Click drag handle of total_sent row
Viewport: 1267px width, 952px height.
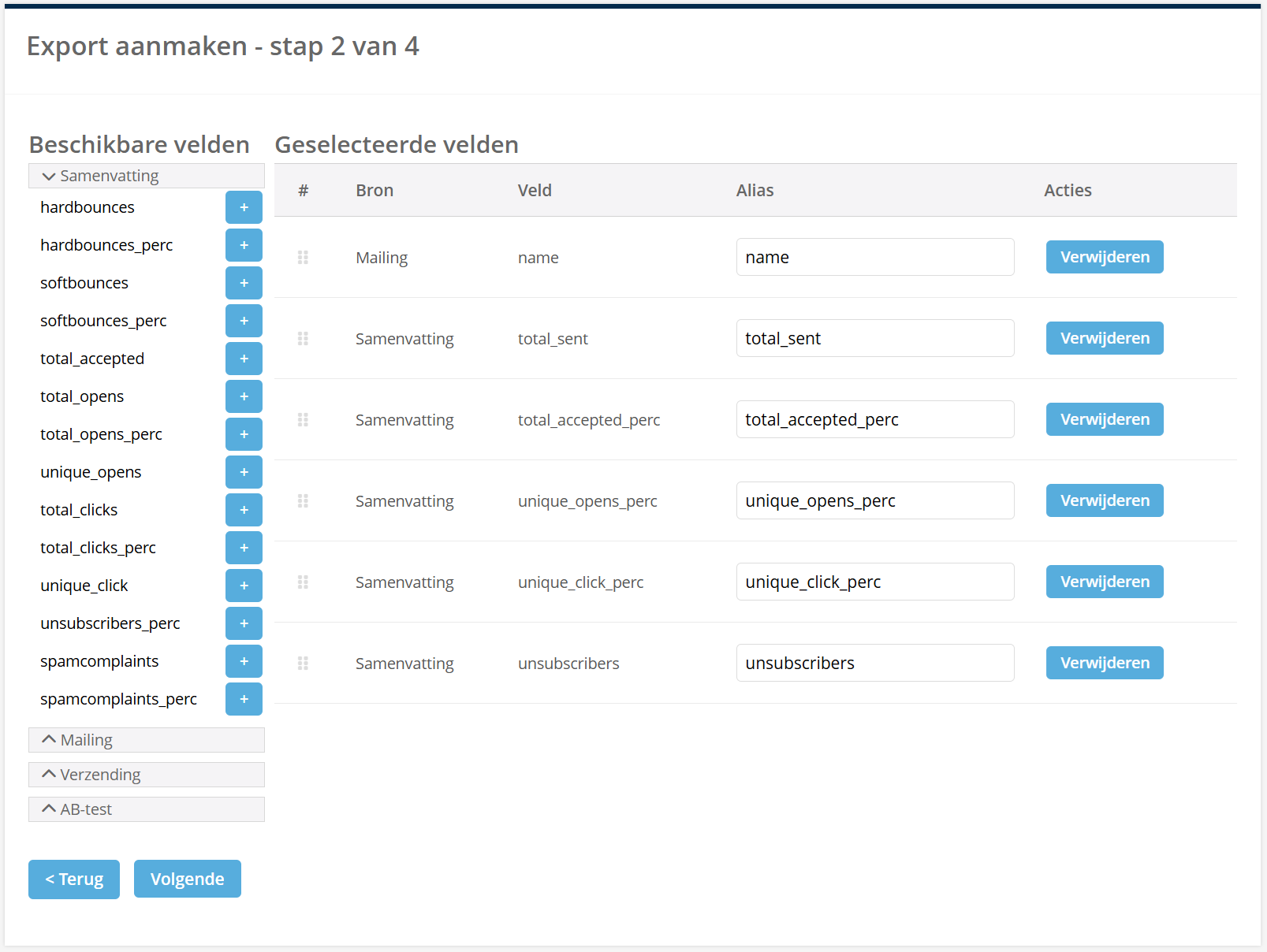[303, 339]
